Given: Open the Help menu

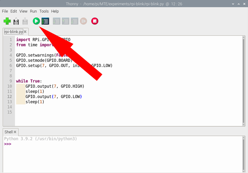Looking at the screenshot, I should (x=55, y=11).
